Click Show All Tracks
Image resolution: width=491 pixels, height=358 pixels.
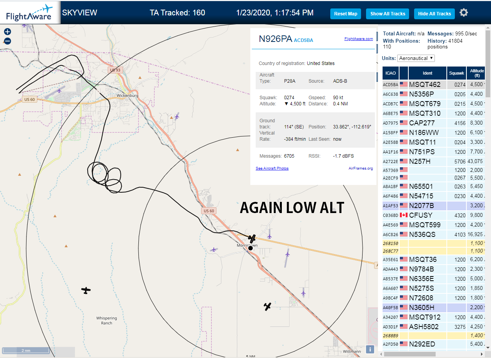[388, 14]
